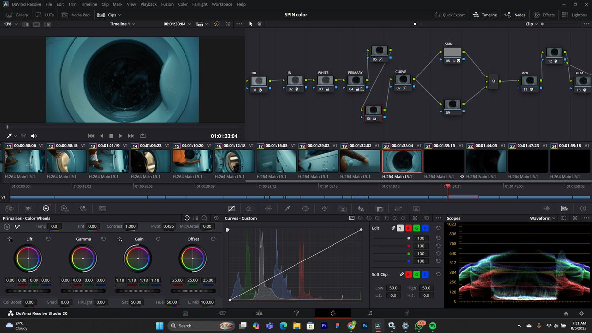Toggle the Lightbox view
The width and height of the screenshot is (592, 333).
point(575,15)
